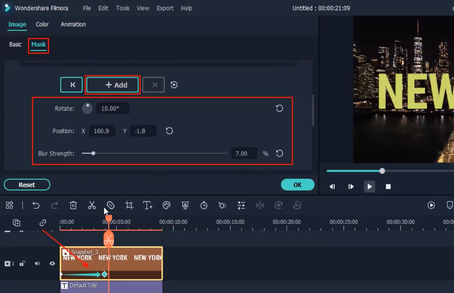The width and height of the screenshot is (454, 293).
Task: Click the add track icon
Action: [16, 223]
